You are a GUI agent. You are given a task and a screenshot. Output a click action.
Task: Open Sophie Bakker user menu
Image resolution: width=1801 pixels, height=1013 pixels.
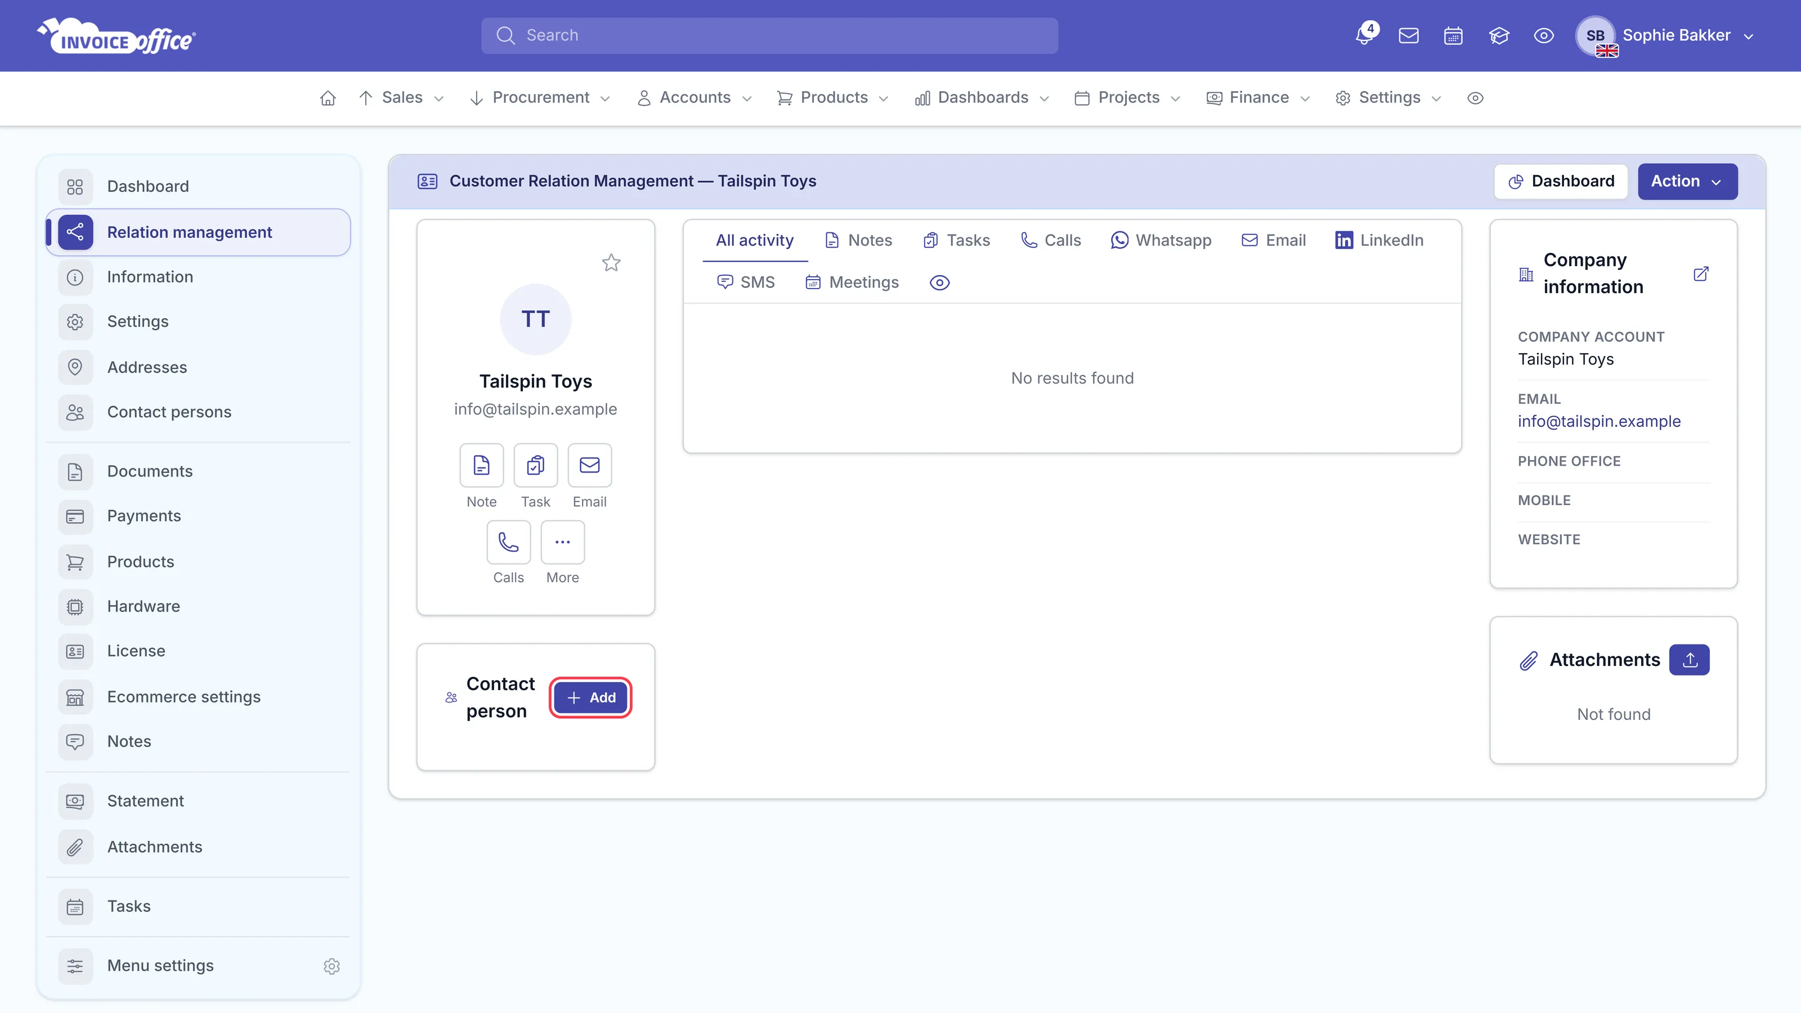click(1665, 35)
